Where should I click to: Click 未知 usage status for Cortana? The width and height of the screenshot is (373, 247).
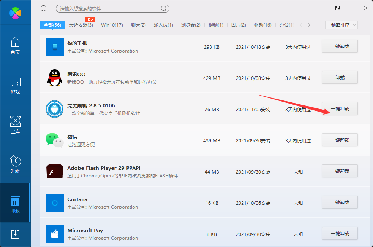[298, 203]
